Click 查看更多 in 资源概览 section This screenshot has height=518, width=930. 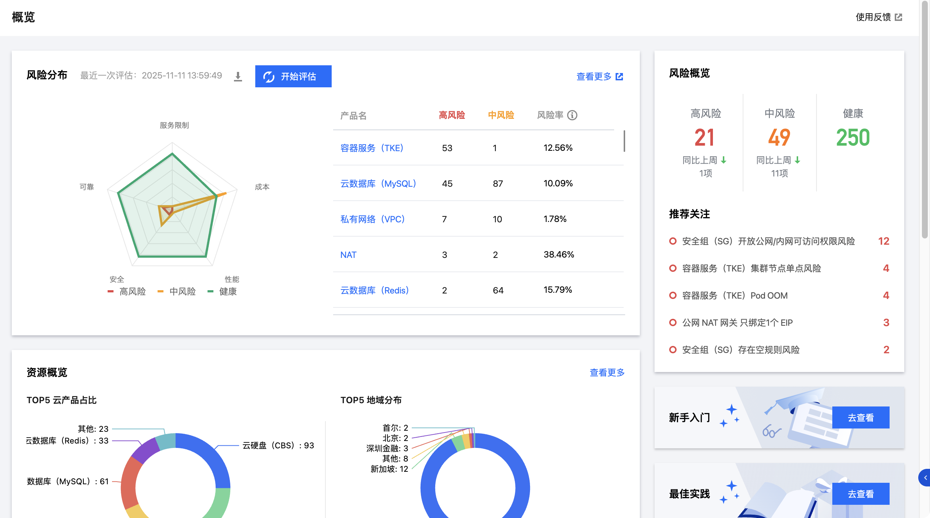(607, 372)
